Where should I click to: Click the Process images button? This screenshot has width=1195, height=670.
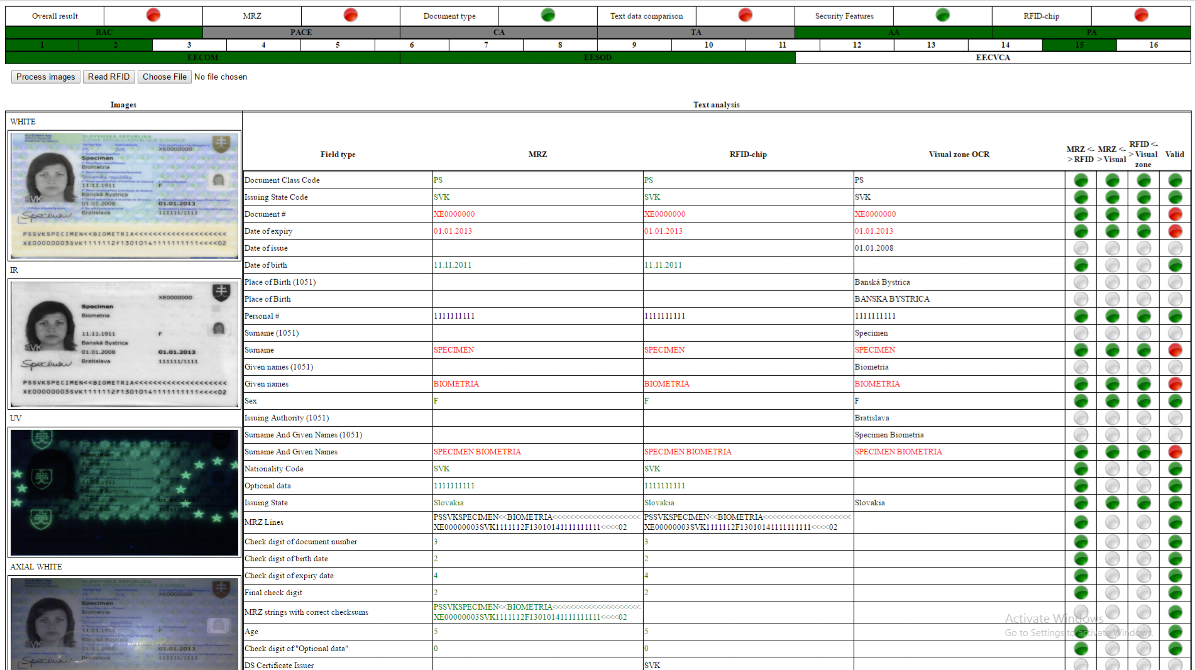pos(45,77)
